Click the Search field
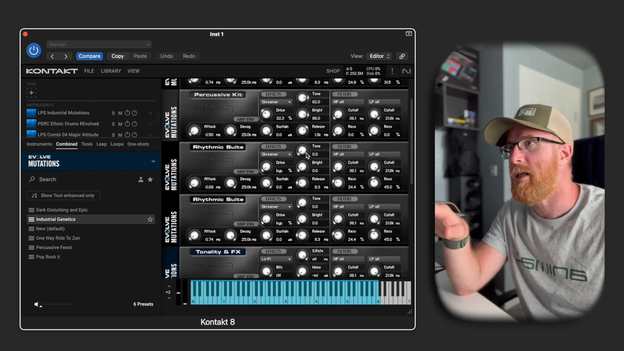 (81, 179)
